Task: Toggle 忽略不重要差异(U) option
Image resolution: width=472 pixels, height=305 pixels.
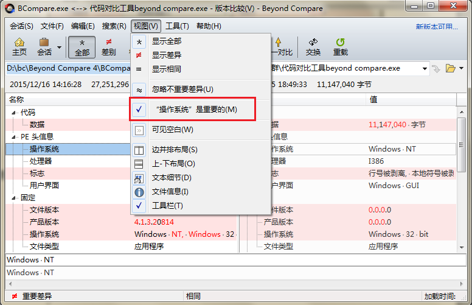Action: 201,89
